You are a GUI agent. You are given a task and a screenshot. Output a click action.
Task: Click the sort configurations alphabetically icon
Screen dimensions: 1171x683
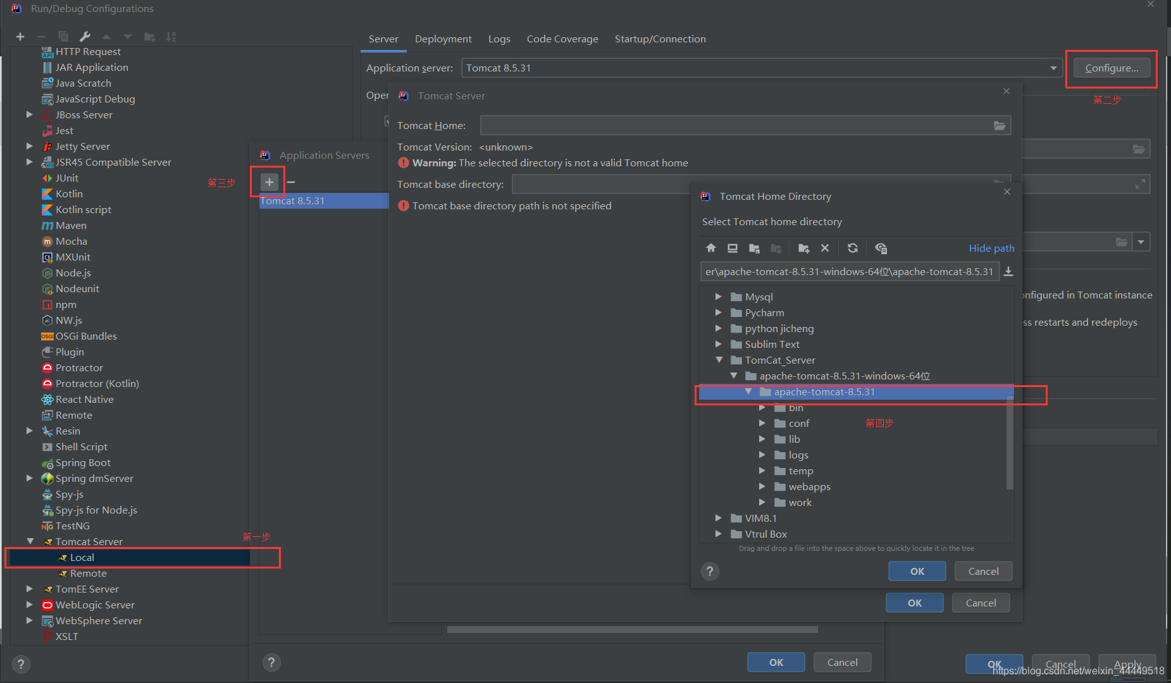(171, 37)
